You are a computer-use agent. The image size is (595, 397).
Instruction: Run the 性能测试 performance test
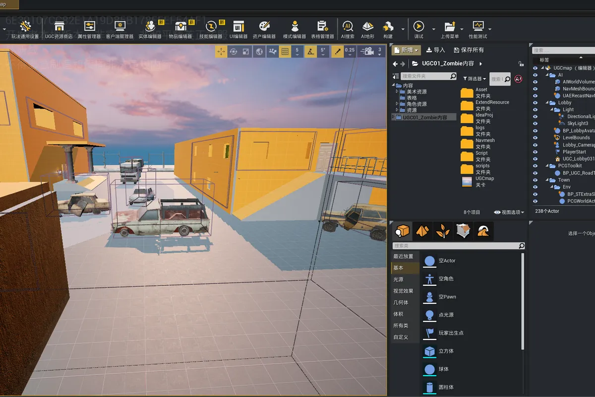point(478,29)
